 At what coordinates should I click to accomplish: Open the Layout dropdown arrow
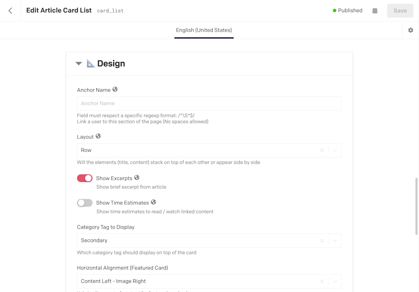pos(335,150)
